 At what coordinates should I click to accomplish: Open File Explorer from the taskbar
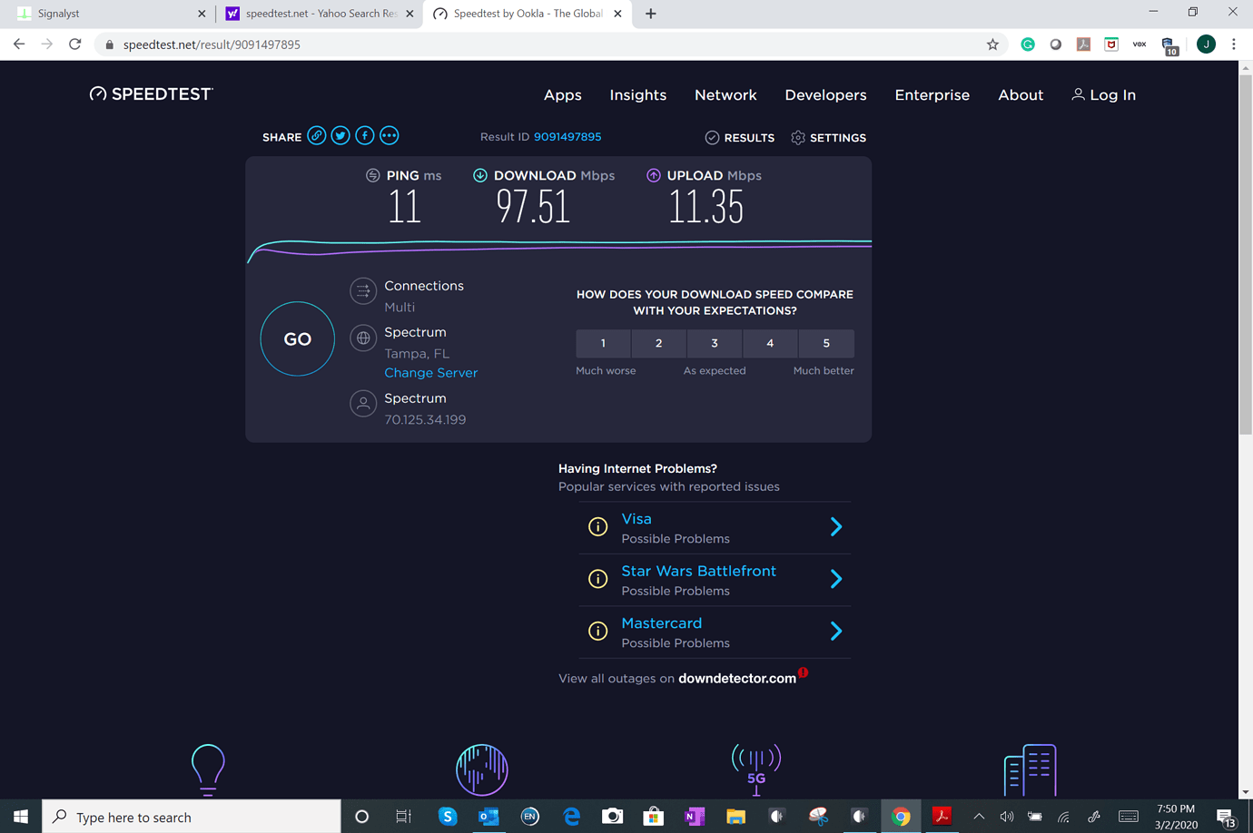point(735,817)
